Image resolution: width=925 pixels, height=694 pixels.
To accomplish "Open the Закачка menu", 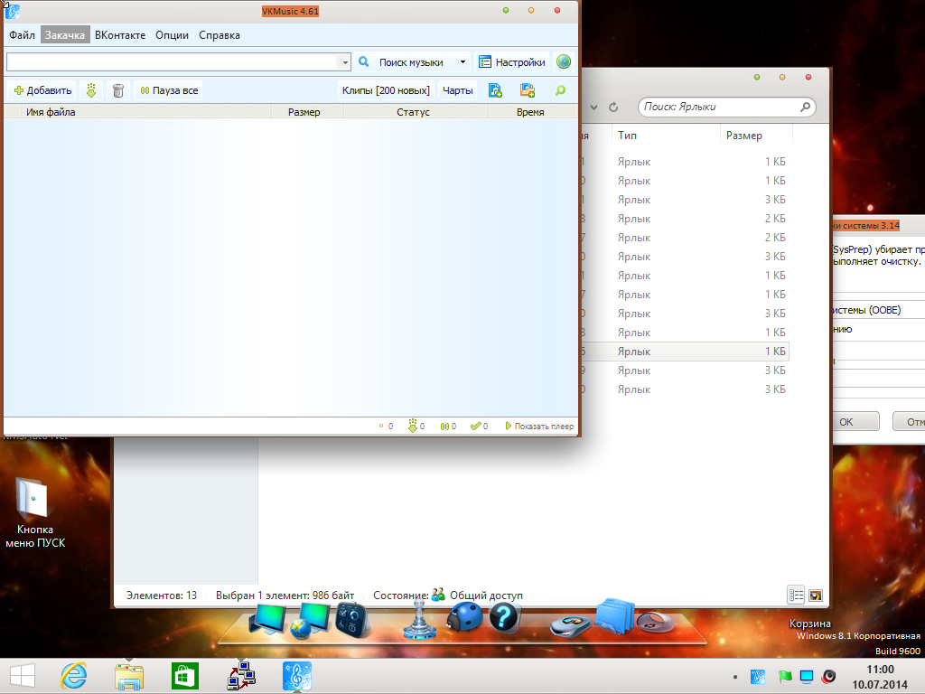I will 65,35.
